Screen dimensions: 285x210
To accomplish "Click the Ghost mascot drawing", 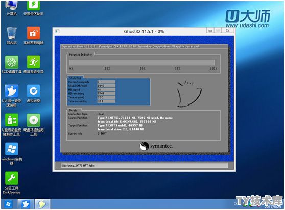I will point(189,94).
